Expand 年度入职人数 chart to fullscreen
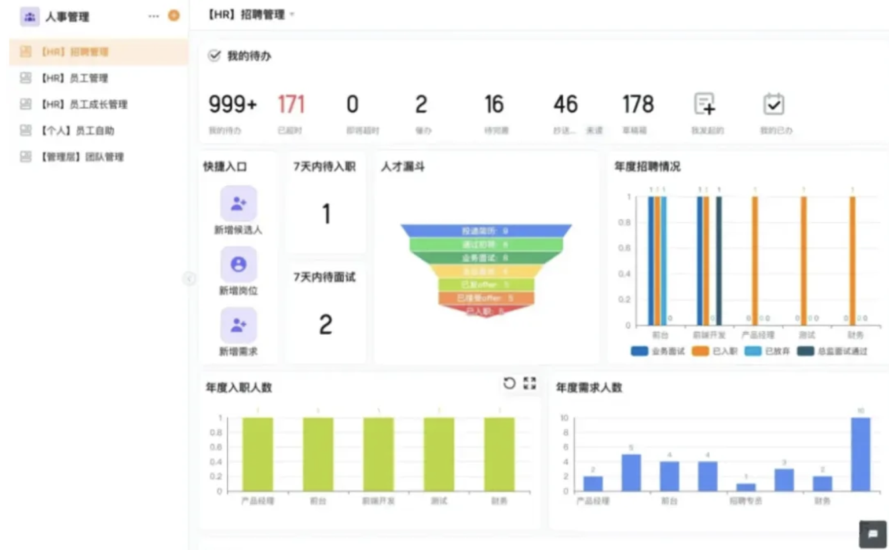The width and height of the screenshot is (889, 550). click(x=530, y=383)
